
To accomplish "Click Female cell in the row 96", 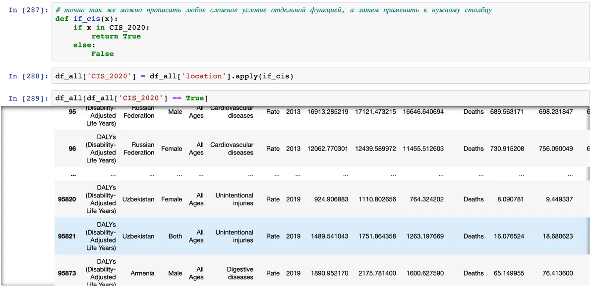I will tap(172, 148).
